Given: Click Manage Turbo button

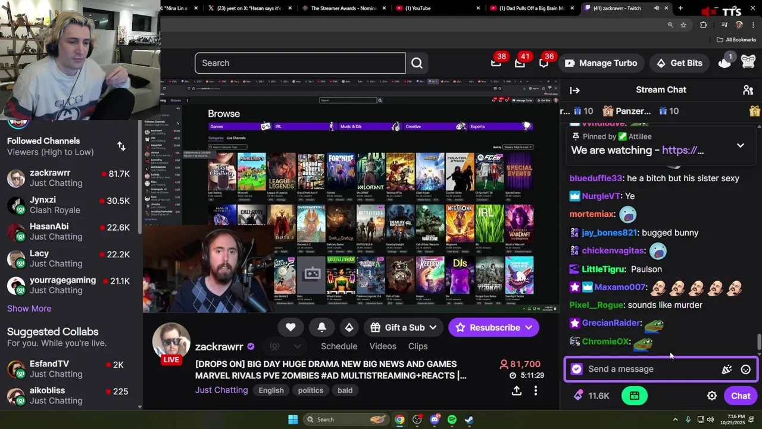Looking at the screenshot, I should (x=601, y=63).
